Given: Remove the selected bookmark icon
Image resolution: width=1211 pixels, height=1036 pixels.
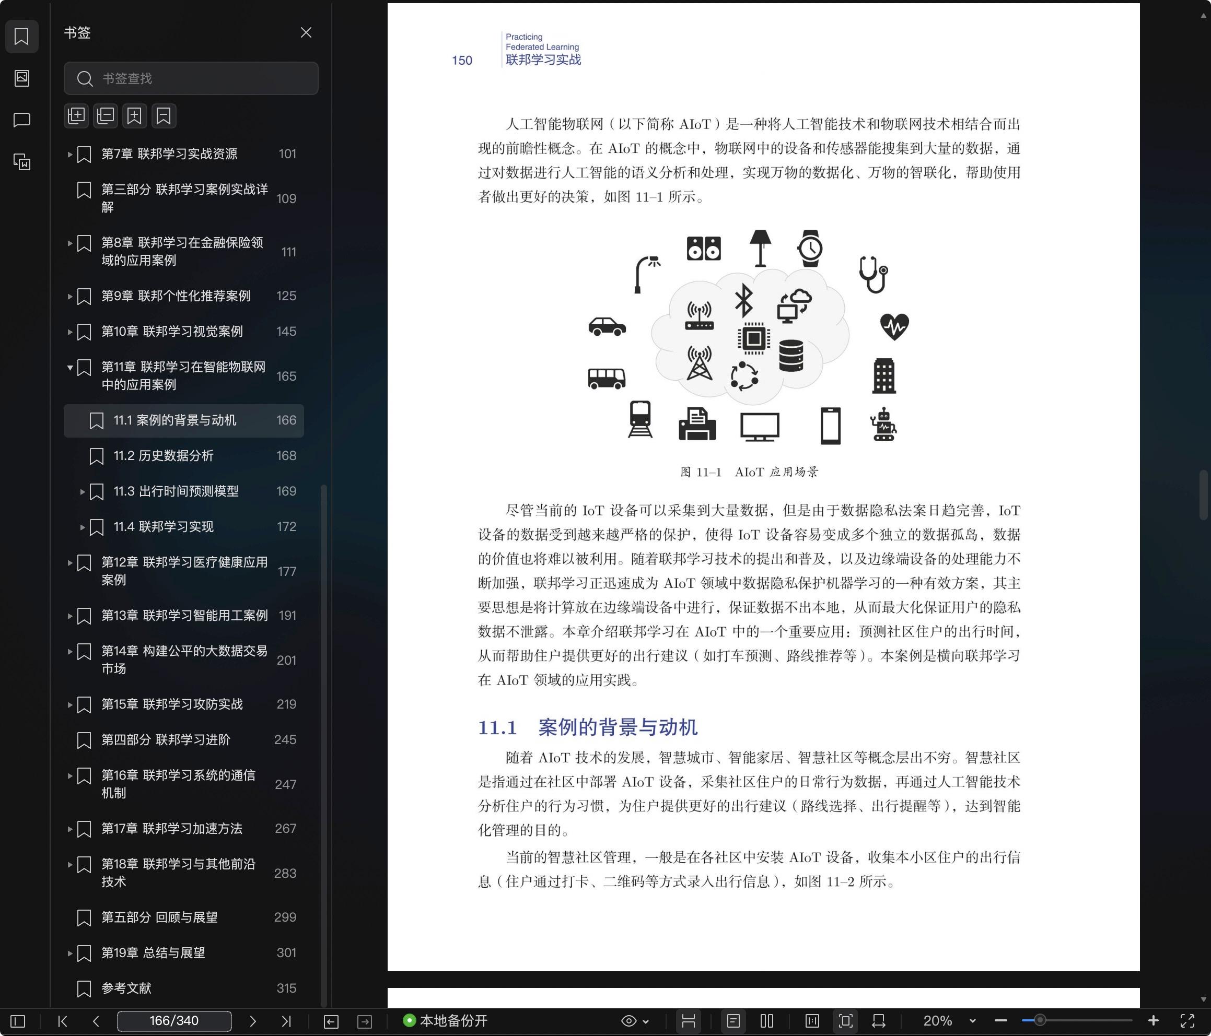Looking at the screenshot, I should [164, 116].
